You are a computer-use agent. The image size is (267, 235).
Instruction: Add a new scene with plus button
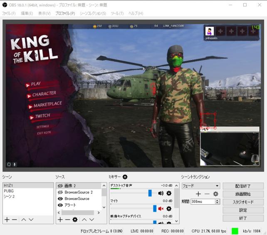7,220
